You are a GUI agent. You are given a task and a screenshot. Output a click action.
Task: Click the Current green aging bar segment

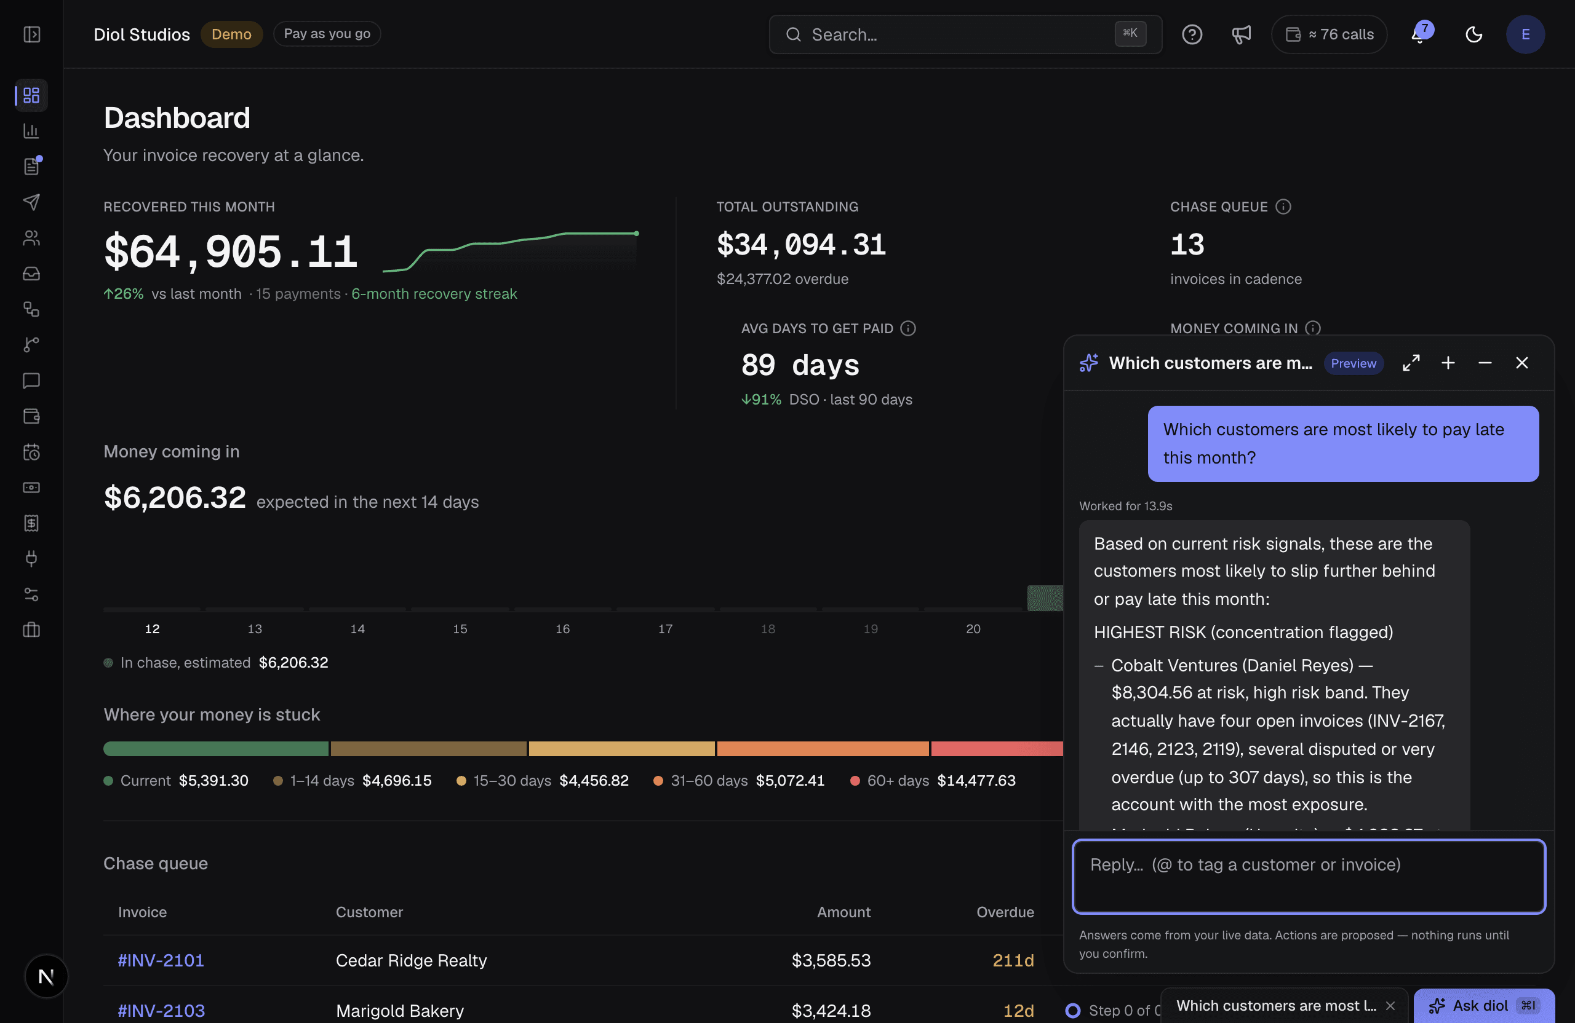(x=216, y=749)
